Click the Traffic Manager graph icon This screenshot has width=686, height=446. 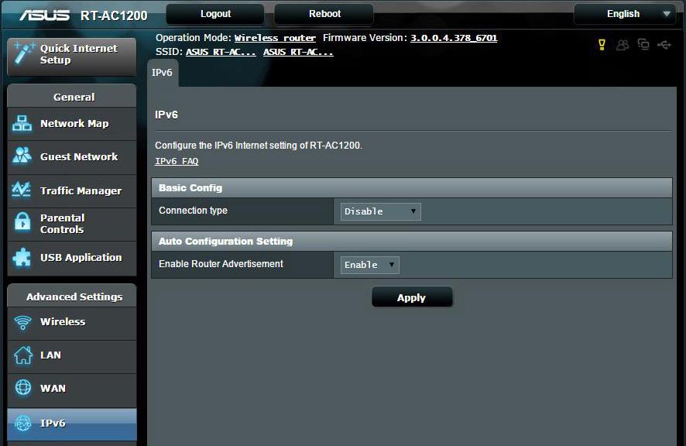22,189
